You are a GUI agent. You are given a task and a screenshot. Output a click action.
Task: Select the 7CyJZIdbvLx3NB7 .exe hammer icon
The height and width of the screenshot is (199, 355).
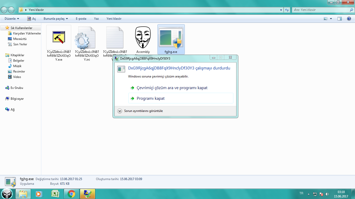click(x=59, y=37)
